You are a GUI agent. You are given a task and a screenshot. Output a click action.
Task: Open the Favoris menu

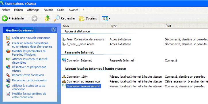(48, 10)
